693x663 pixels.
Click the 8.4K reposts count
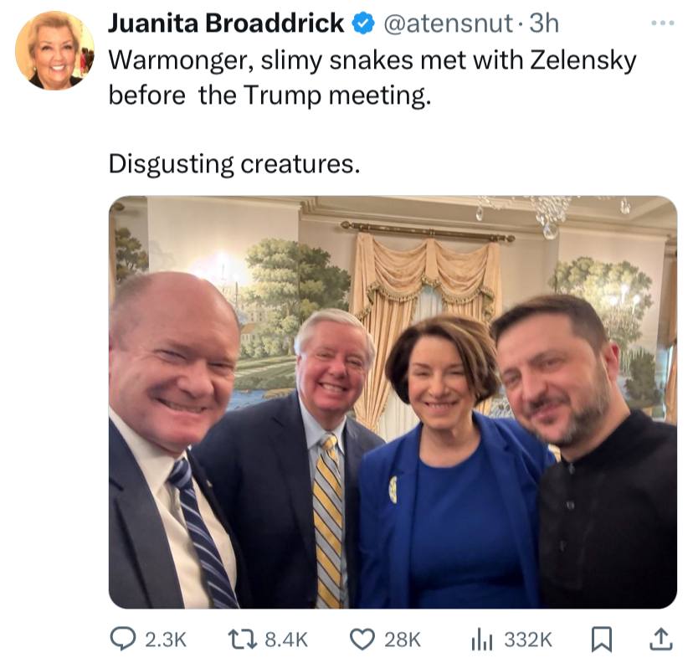click(286, 640)
